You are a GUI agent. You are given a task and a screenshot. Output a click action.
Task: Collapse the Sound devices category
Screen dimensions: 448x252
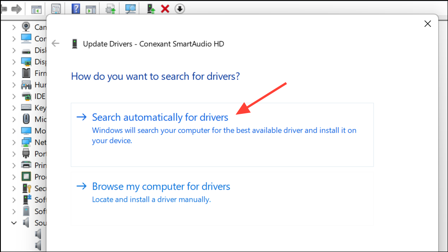point(14,223)
